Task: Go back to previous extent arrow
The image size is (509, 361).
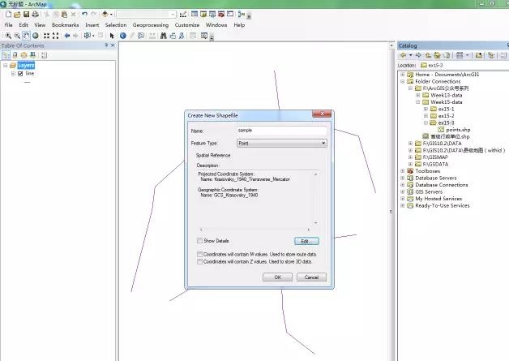Action: coord(67,36)
